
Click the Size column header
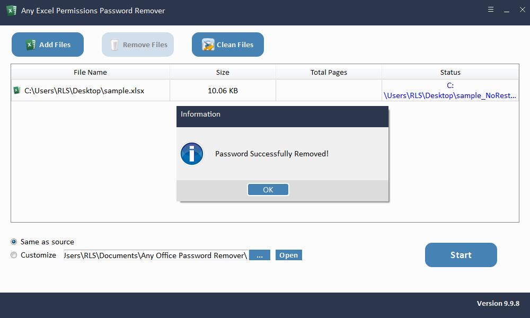(223, 72)
